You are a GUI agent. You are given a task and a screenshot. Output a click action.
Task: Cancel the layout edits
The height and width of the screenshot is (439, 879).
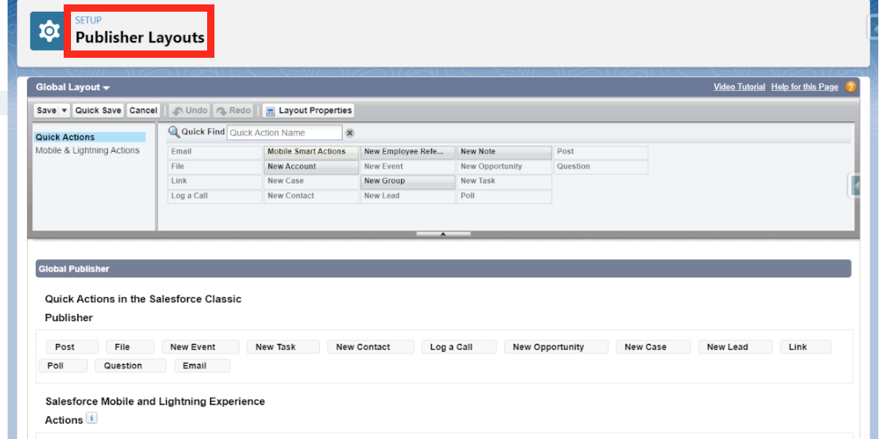pos(143,110)
